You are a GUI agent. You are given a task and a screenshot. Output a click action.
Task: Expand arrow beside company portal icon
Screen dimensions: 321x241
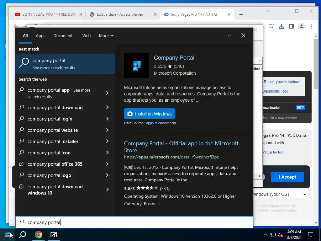[x=108, y=153]
